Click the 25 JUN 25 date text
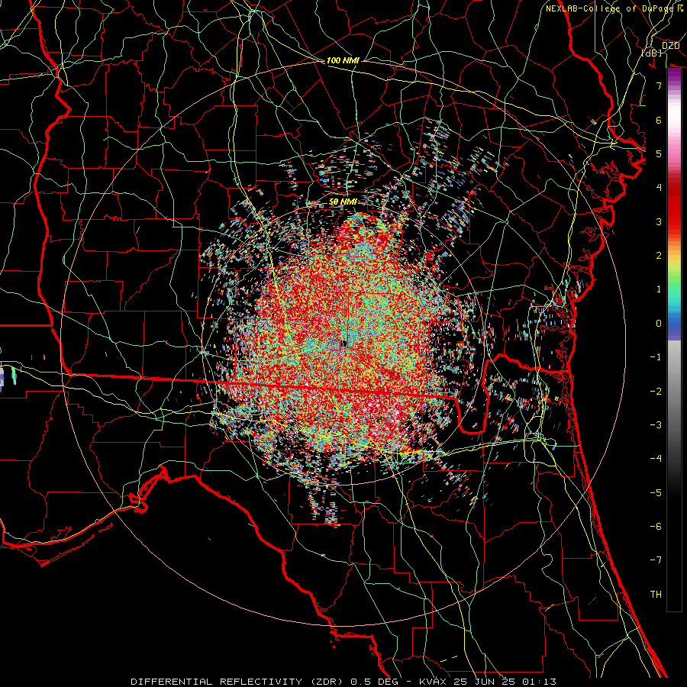 point(485,682)
